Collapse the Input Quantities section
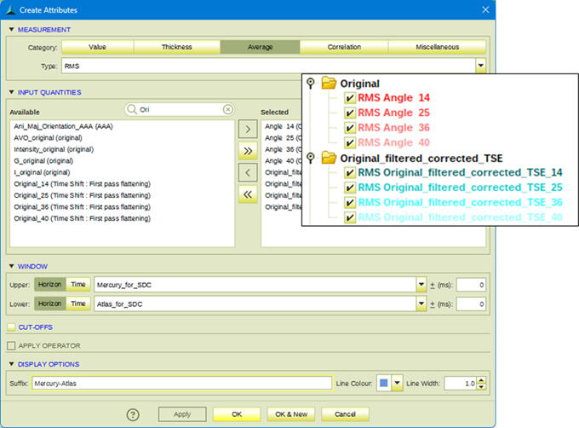Viewport: 579px width, 428px height. click(x=11, y=92)
